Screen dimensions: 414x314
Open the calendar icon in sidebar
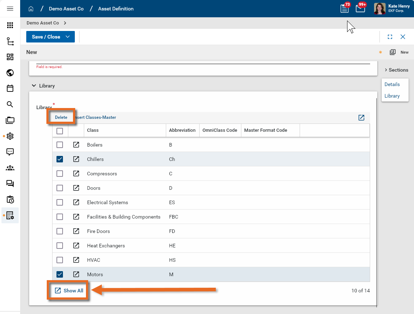(x=10, y=89)
